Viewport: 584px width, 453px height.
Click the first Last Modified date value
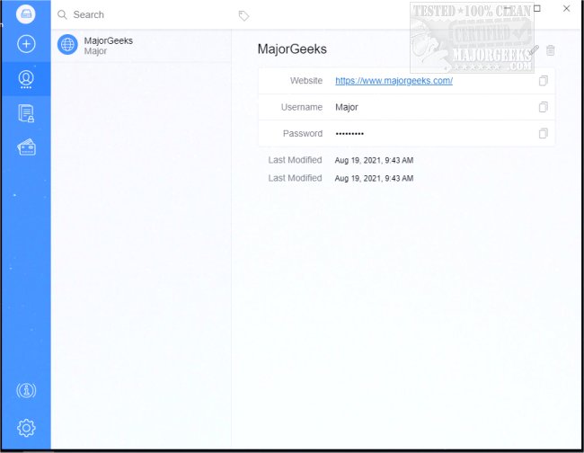click(x=374, y=160)
